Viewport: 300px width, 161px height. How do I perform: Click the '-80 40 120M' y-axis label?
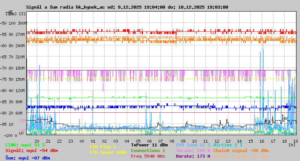pos(12,91)
